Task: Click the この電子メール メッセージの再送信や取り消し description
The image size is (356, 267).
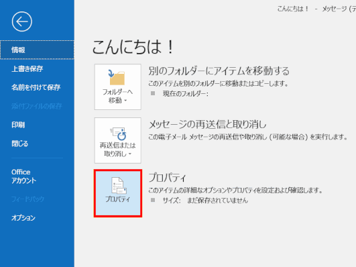Action: (x=248, y=137)
